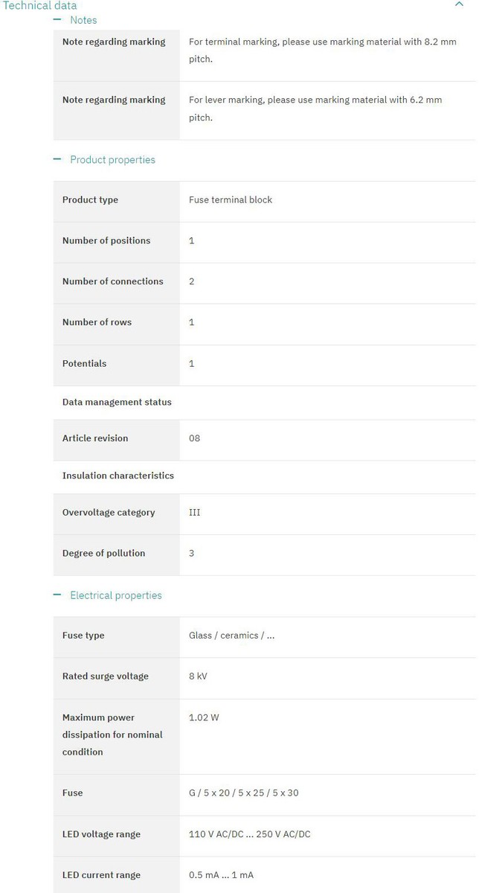Viewport: 479px width, 893px height.
Task: Select the lever marking 6.2 mm note text
Action: pyautogui.click(x=315, y=108)
